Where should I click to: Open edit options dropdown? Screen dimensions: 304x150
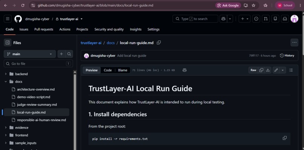pos(283,70)
